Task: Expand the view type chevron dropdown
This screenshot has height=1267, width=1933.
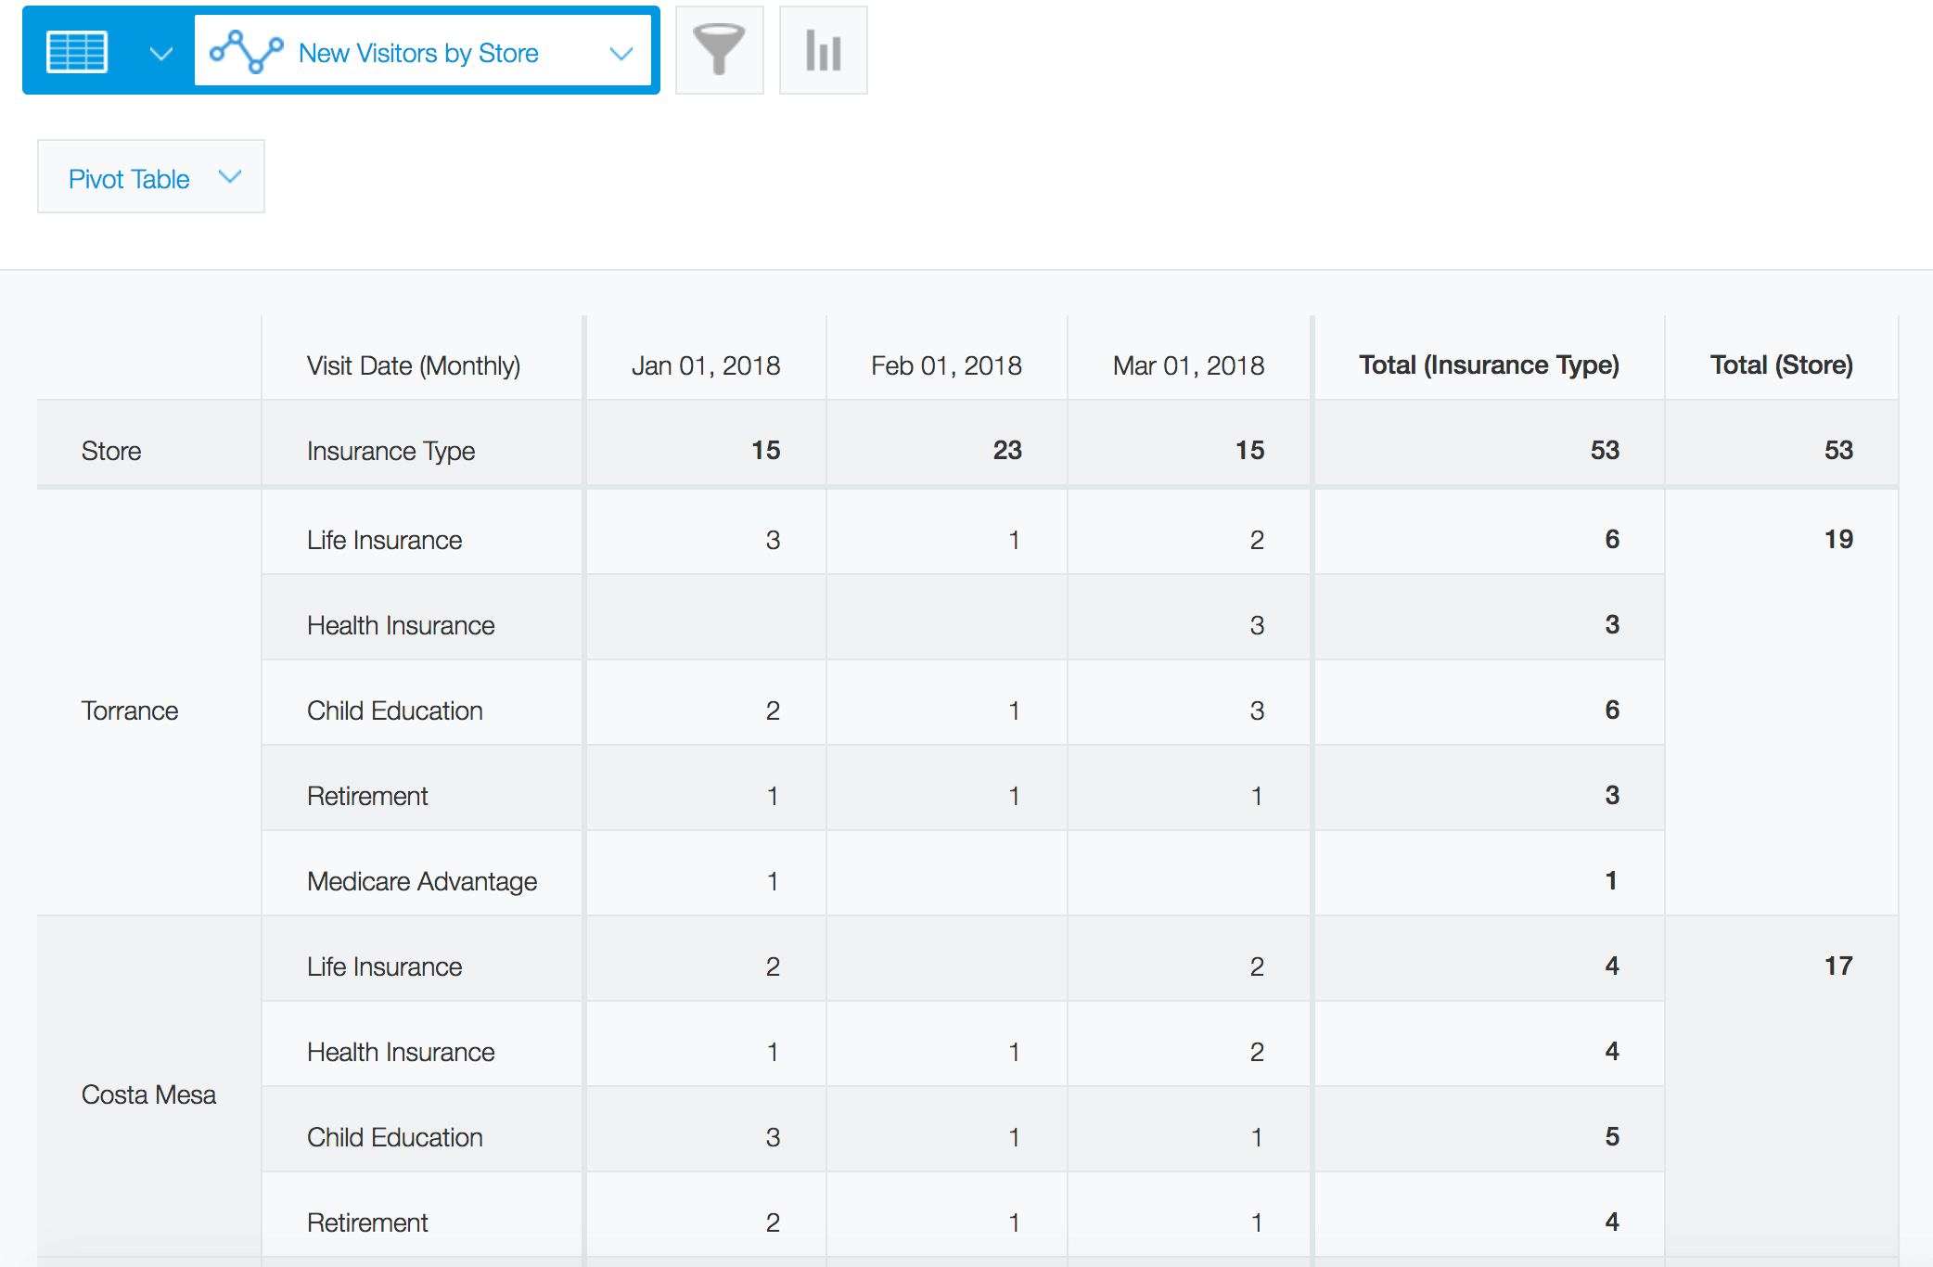Action: [161, 53]
